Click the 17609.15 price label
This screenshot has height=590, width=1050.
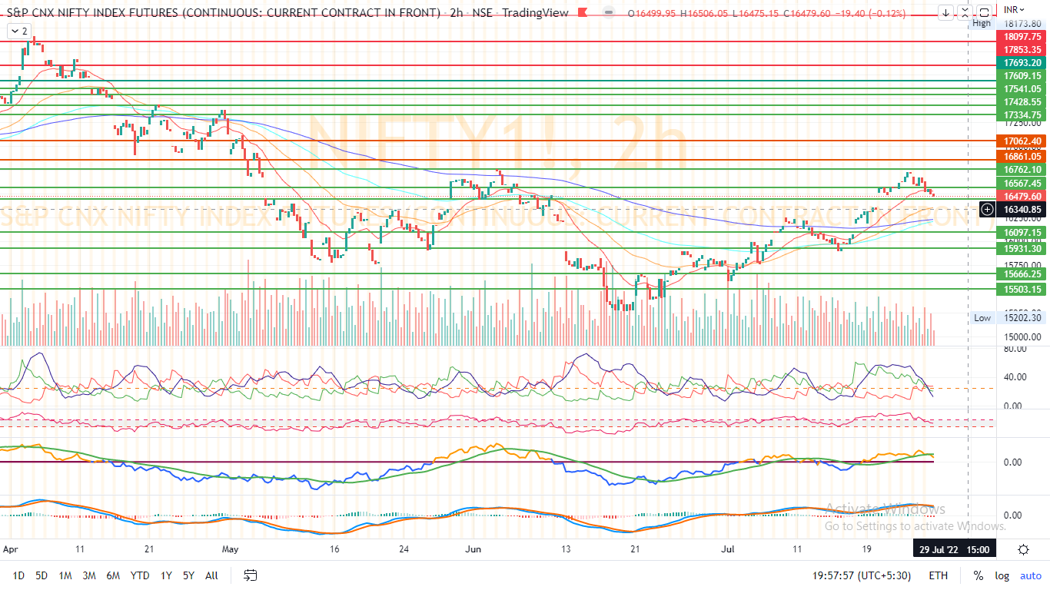point(1022,76)
